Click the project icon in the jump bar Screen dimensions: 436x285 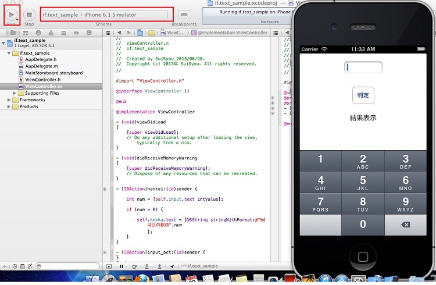140,33
